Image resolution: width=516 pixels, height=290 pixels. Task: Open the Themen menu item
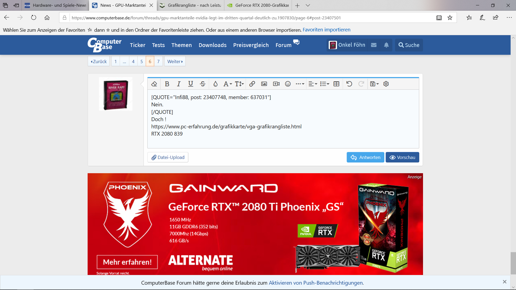coord(182,45)
